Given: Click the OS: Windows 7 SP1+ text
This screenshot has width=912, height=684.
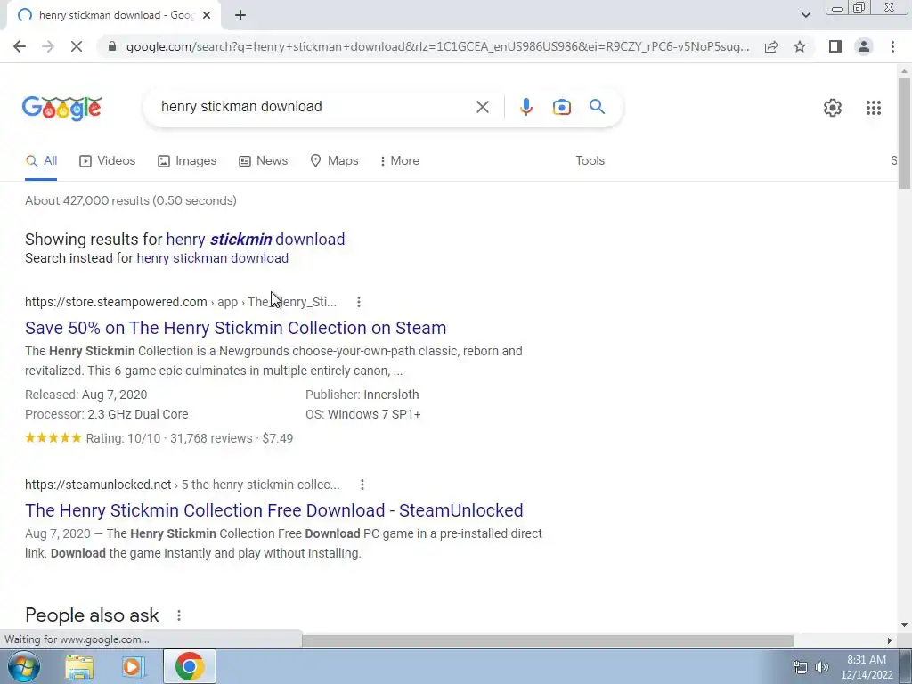Looking at the screenshot, I should coord(363,415).
